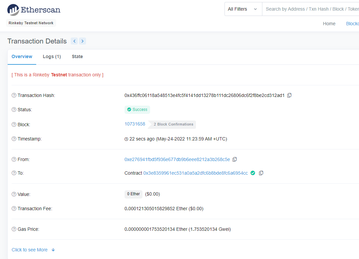Click the Success status check icon

click(129, 110)
